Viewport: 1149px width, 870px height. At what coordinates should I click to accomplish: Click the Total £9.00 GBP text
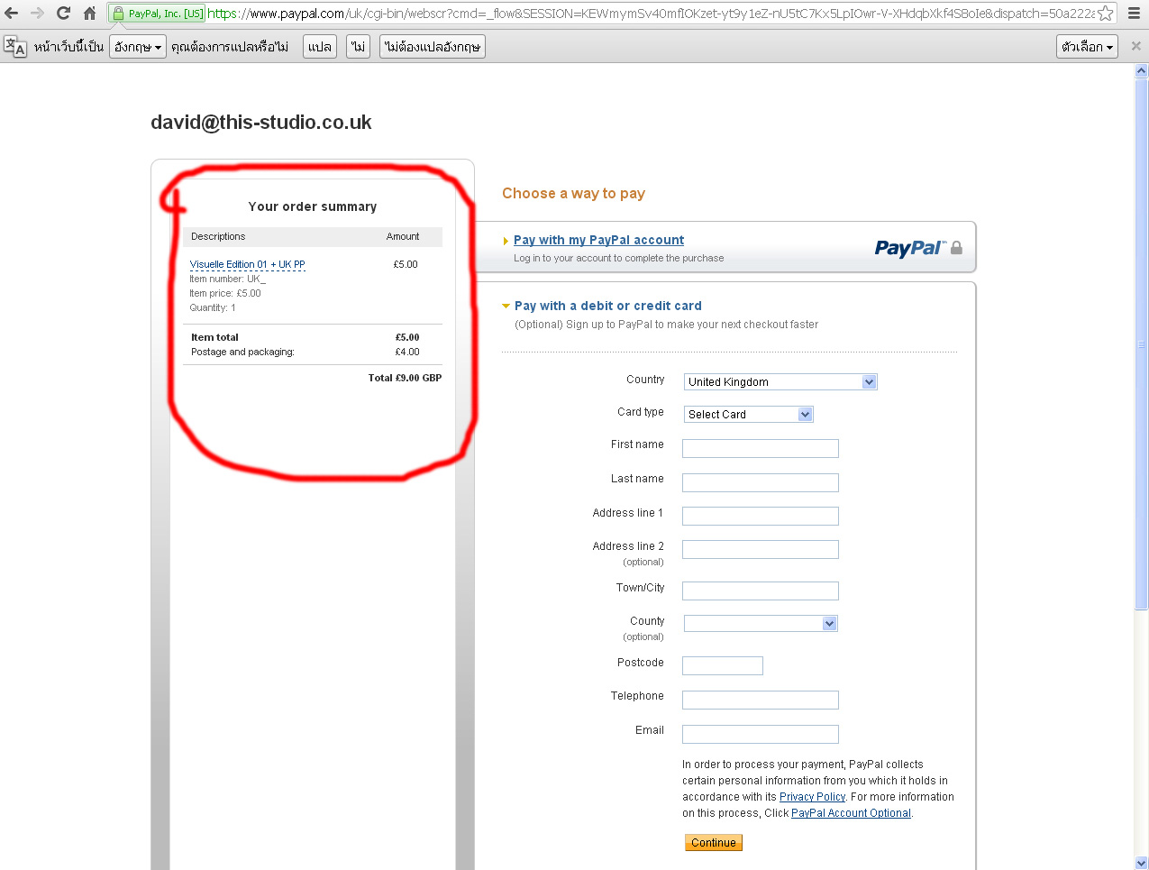(405, 378)
